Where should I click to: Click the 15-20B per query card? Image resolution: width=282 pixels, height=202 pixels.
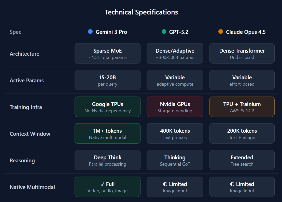point(108,80)
